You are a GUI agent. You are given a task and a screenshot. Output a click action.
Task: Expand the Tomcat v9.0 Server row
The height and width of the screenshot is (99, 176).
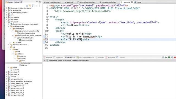tap(44, 61)
